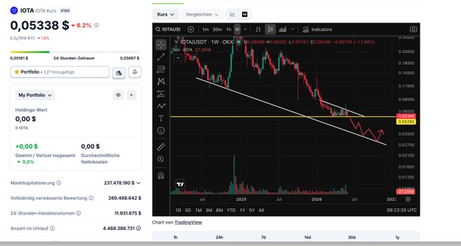
Task: Select the 7d performance tab
Action: tap(264, 237)
